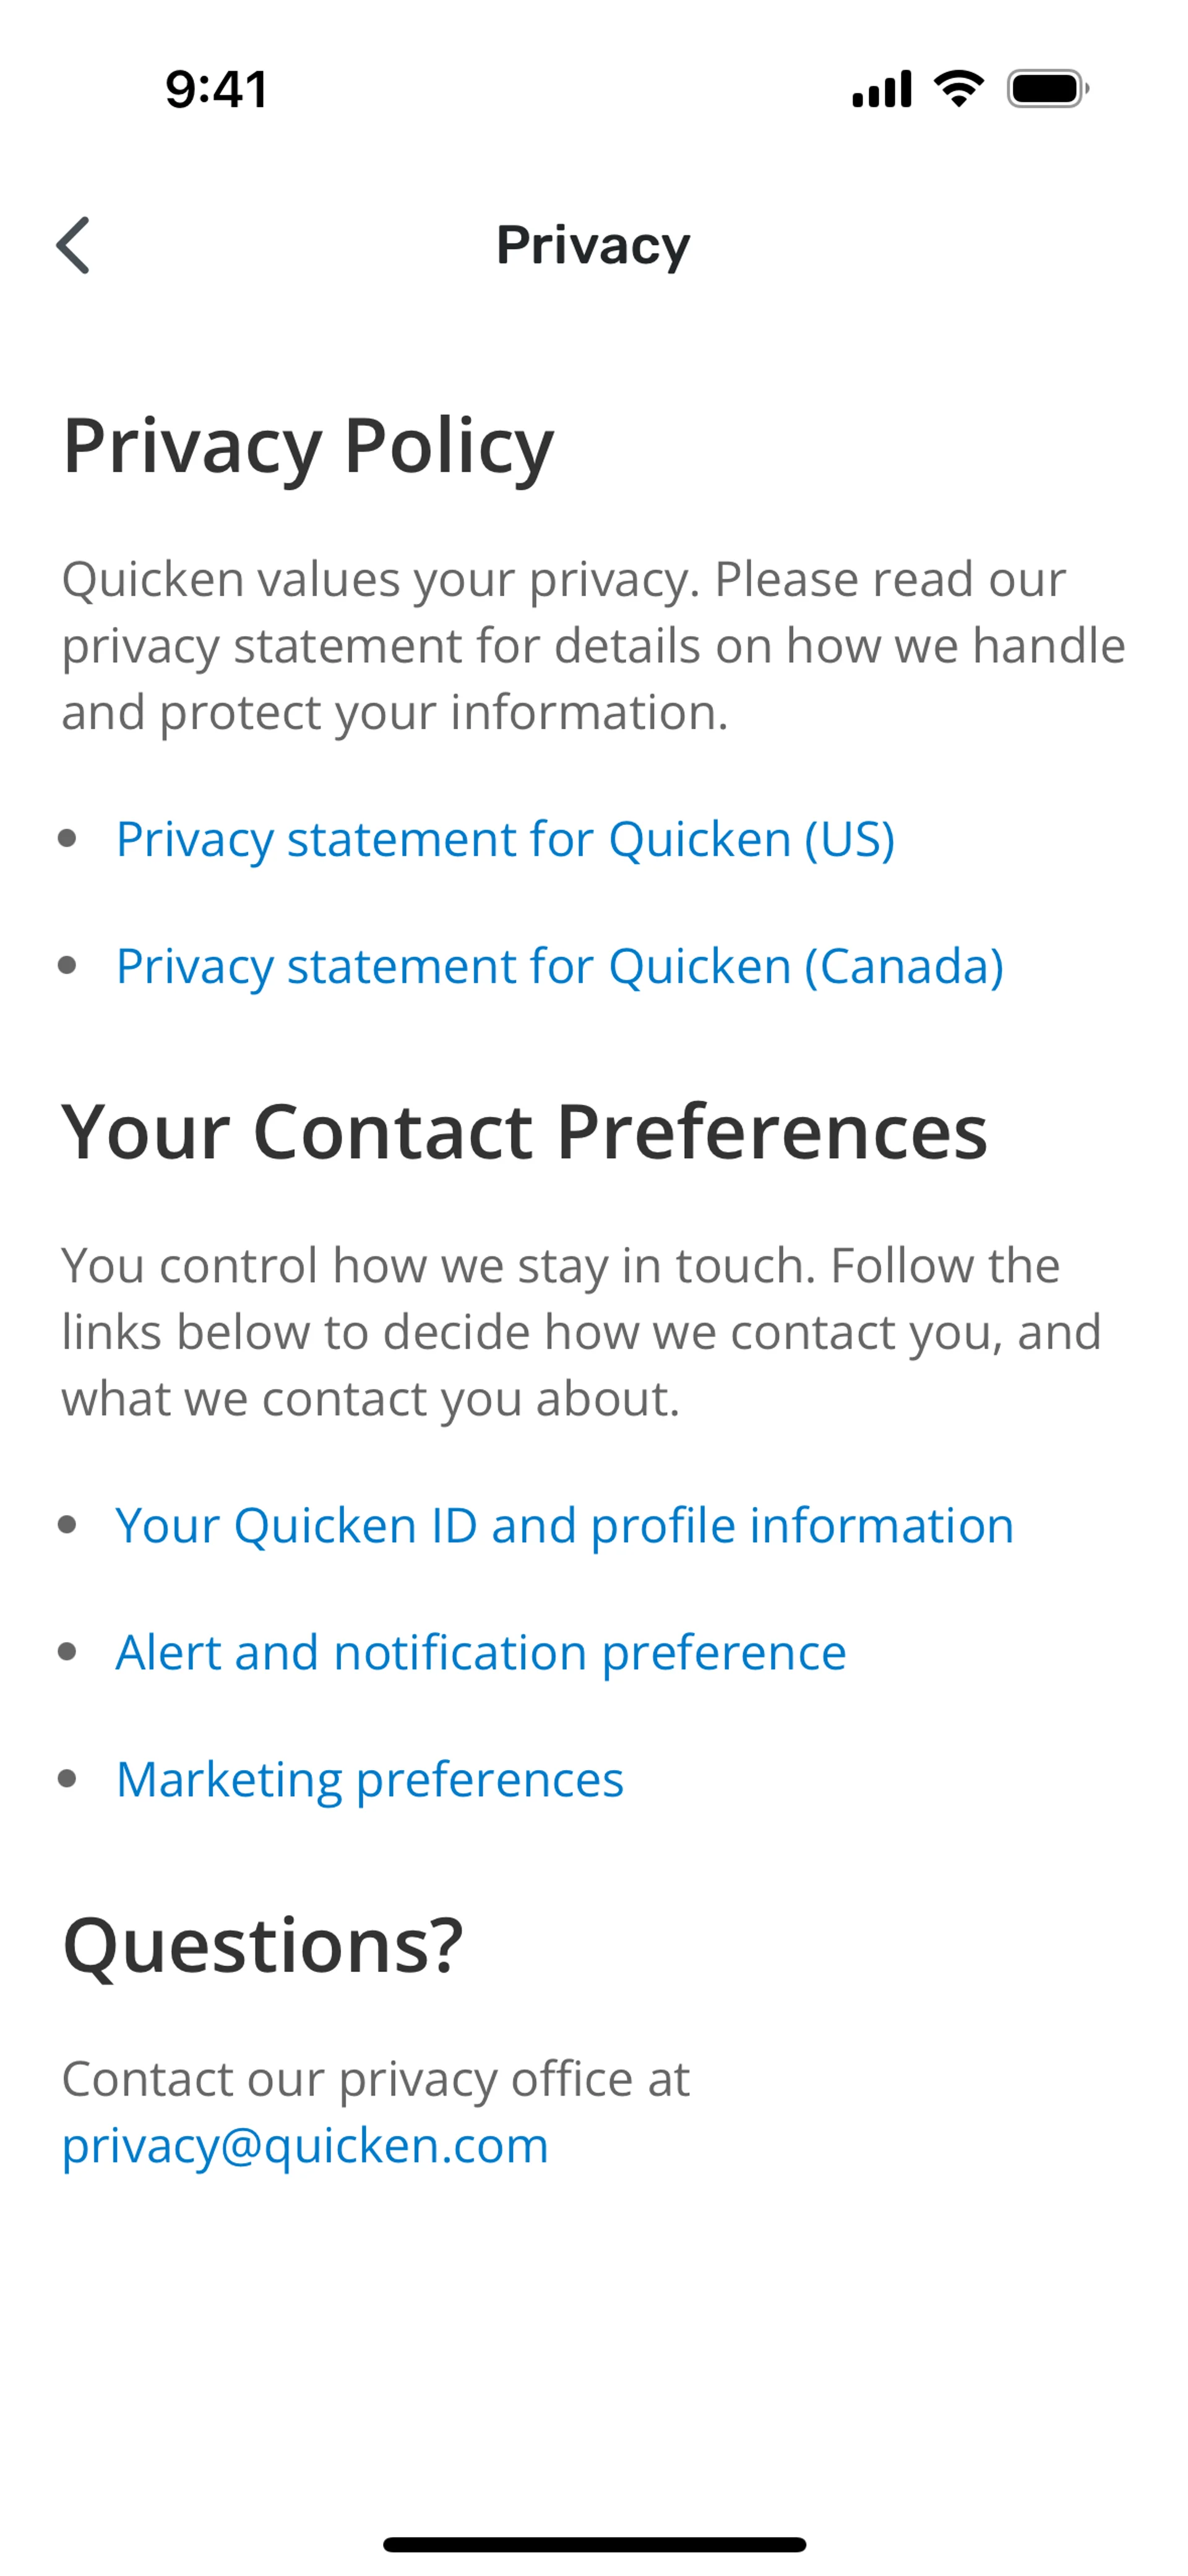Tap the Privacy page title
Screen dimensions: 1188x2576
593,245
